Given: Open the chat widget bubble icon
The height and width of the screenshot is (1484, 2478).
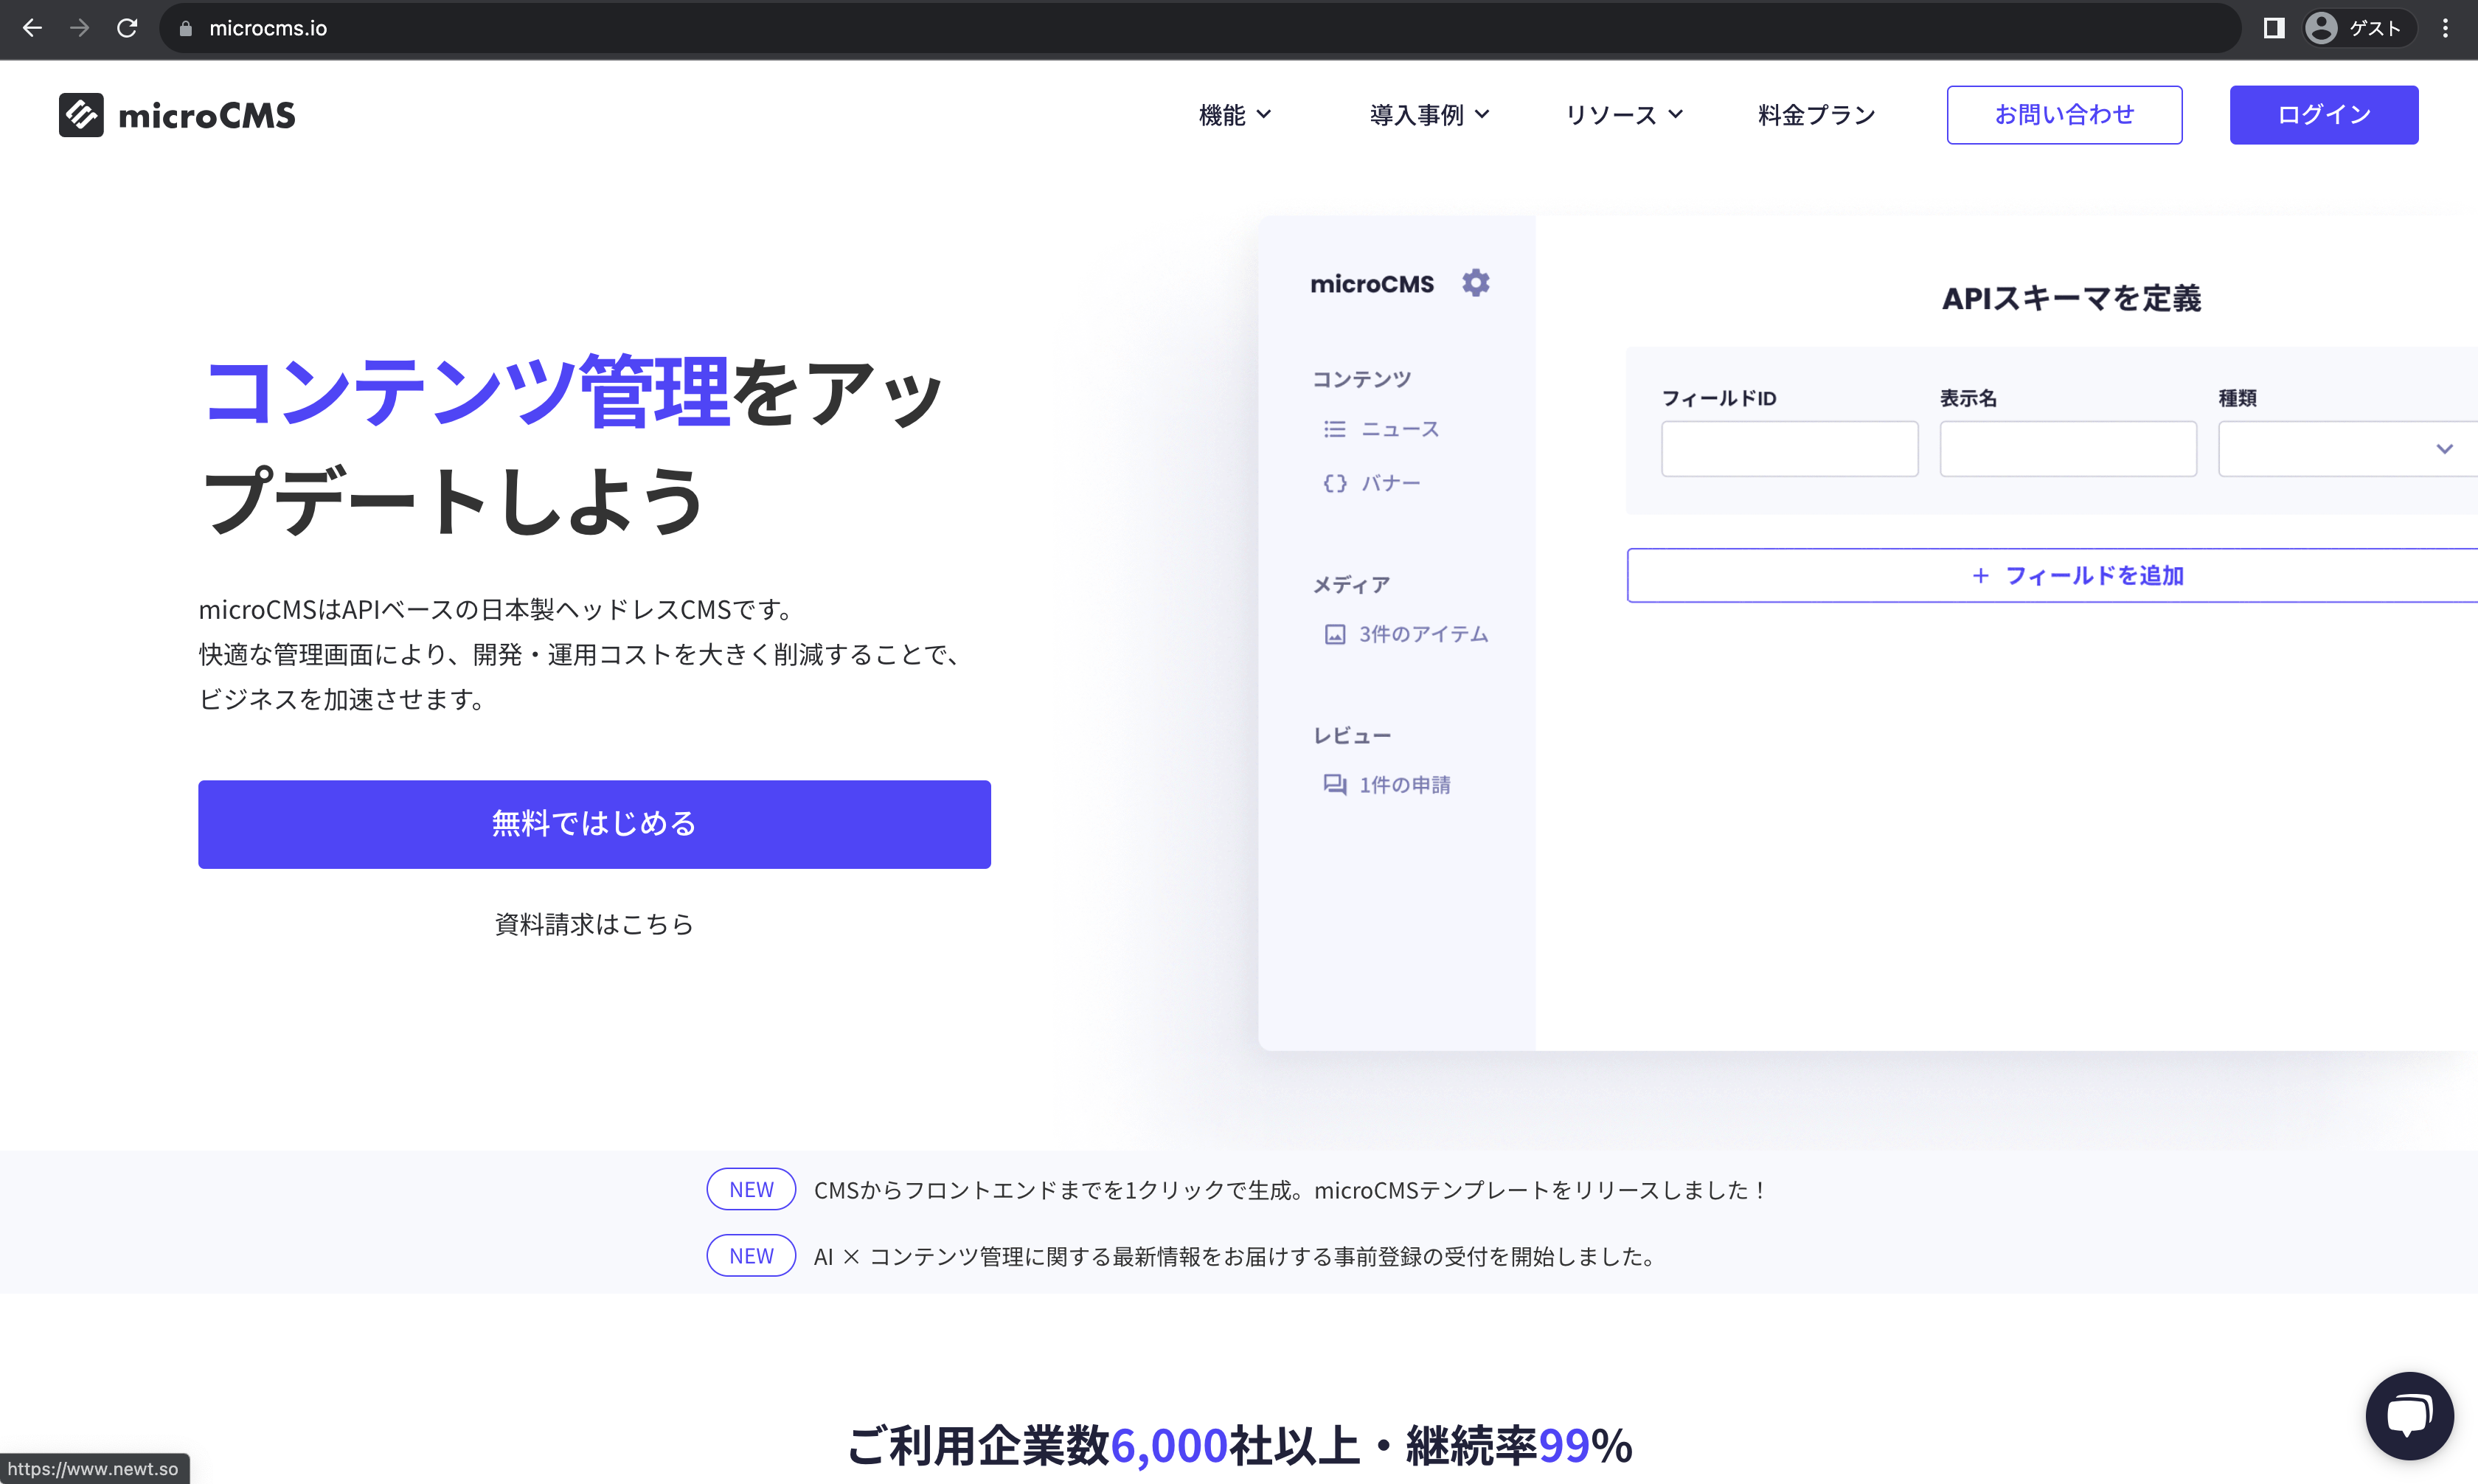Looking at the screenshot, I should click(2409, 1416).
